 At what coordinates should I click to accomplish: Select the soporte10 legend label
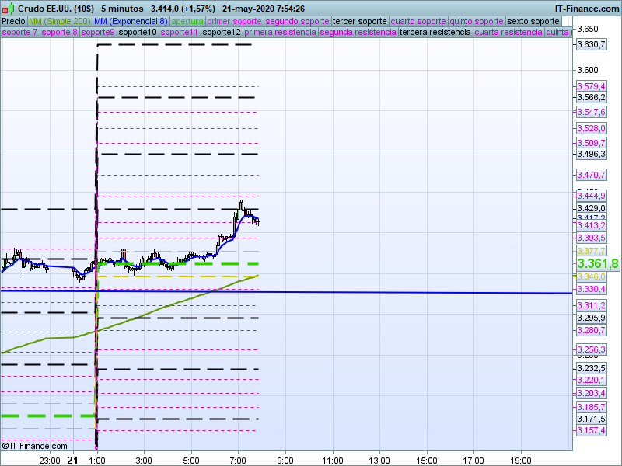138,32
